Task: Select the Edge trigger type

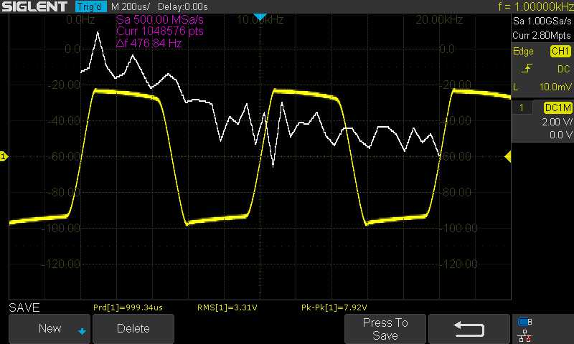Action: point(523,52)
